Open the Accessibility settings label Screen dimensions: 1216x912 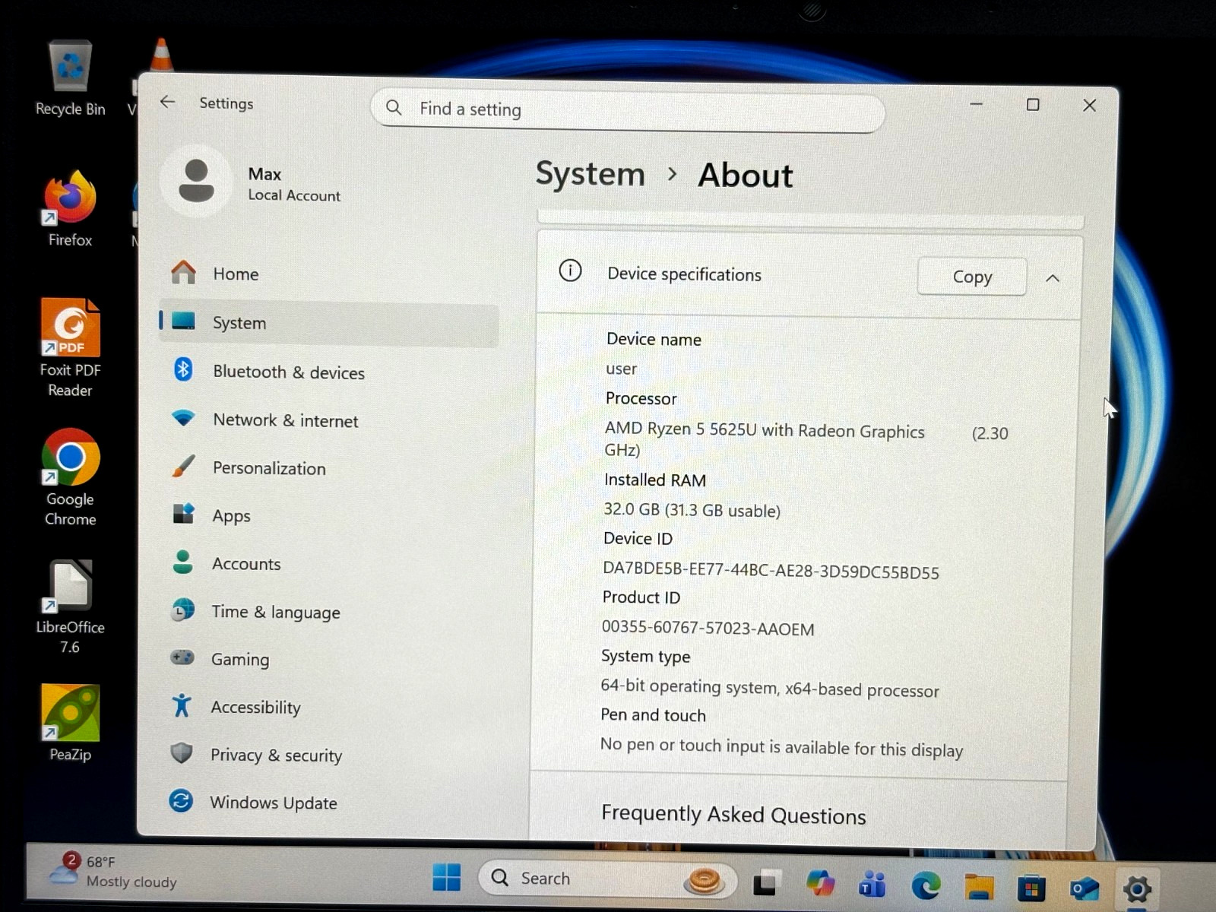pos(255,708)
